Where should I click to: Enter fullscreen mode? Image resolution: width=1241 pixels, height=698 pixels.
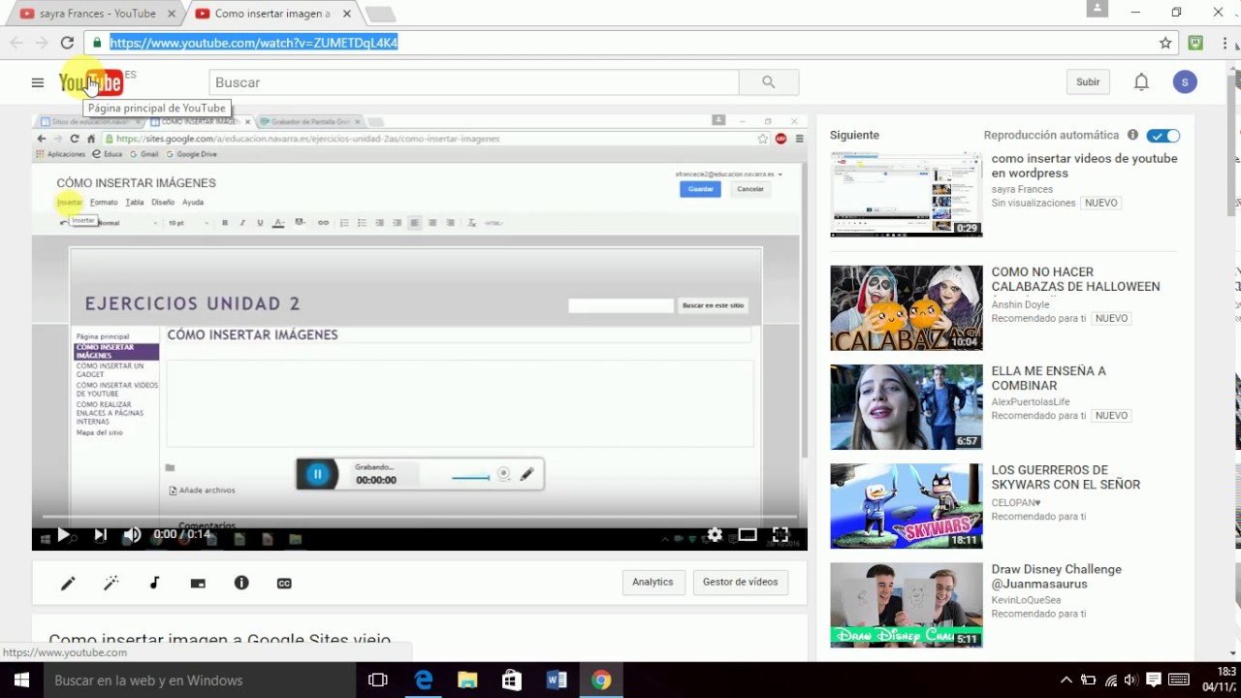click(x=780, y=534)
